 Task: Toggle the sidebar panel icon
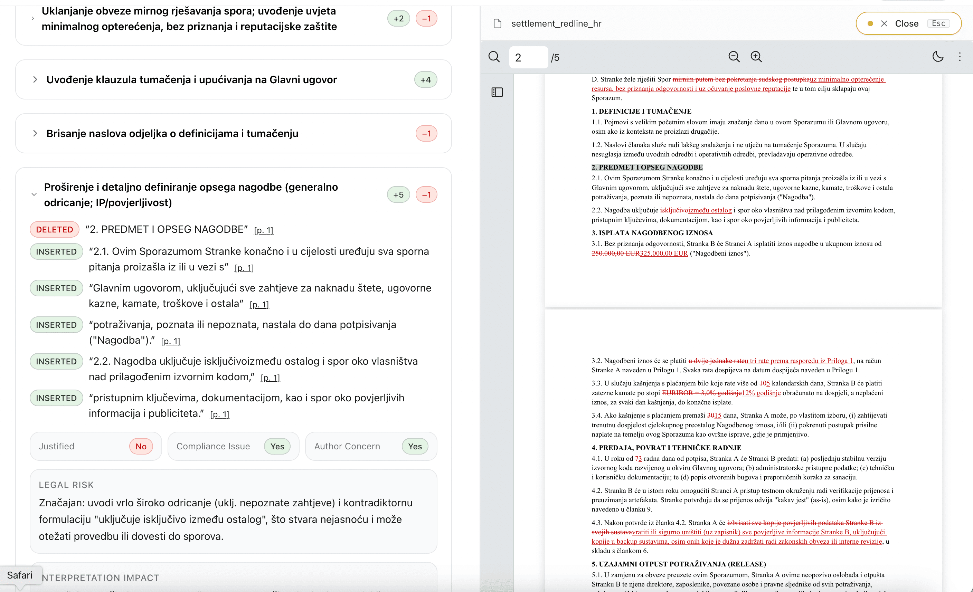pyautogui.click(x=497, y=92)
